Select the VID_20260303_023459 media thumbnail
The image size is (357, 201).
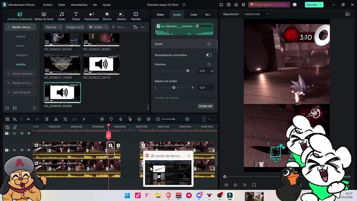click(x=62, y=92)
